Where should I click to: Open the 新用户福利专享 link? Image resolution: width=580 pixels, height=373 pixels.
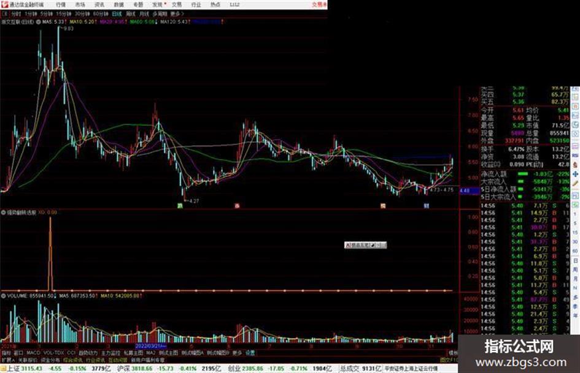click(x=147, y=360)
